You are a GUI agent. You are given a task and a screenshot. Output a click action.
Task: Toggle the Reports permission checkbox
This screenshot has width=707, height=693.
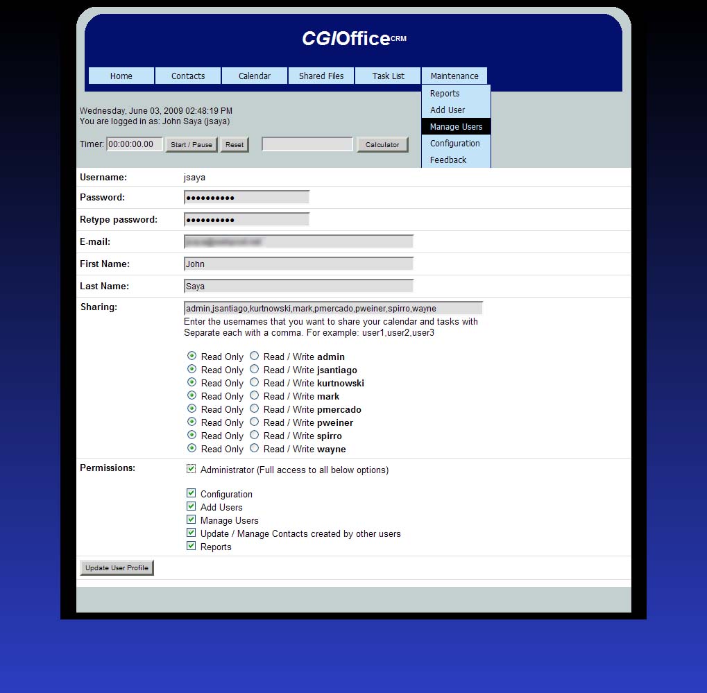coord(191,545)
